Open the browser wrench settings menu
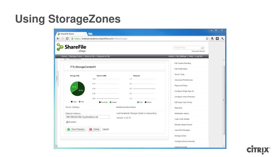The height and width of the screenshot is (157, 280). pos(222,38)
